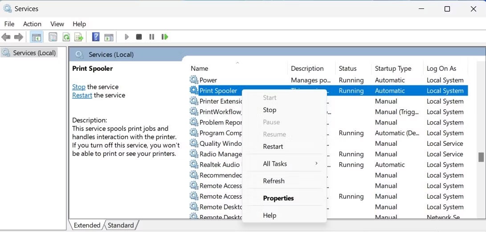486x232 pixels.
Task: Sort services by the Startup Type column
Action: (393, 68)
